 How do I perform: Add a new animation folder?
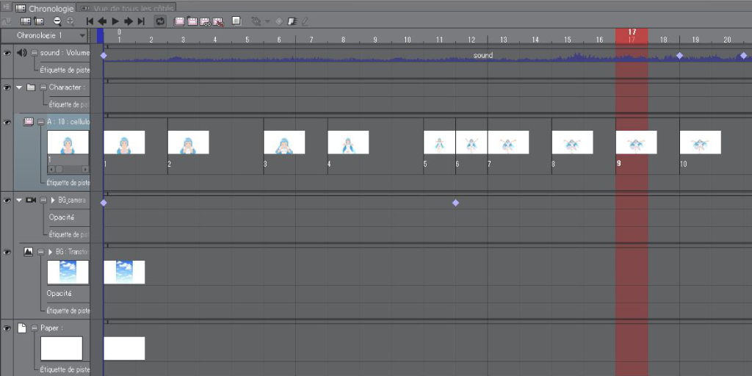click(x=179, y=21)
